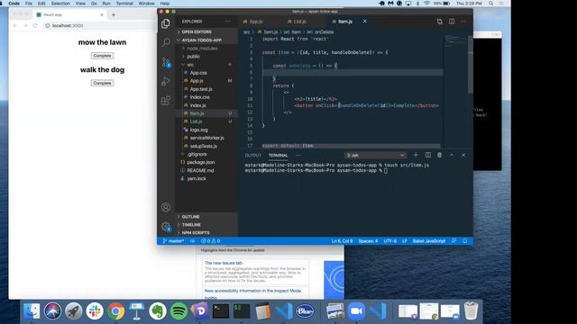Open Evernote from the Dock
Viewport: 577px width, 324px height.
158,311
